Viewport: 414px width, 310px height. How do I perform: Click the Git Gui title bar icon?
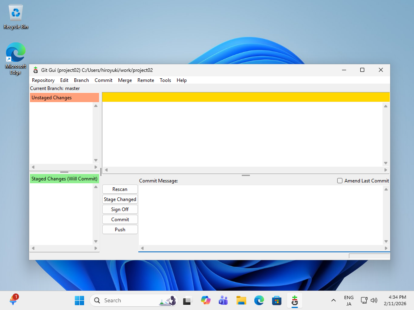pyautogui.click(x=36, y=70)
